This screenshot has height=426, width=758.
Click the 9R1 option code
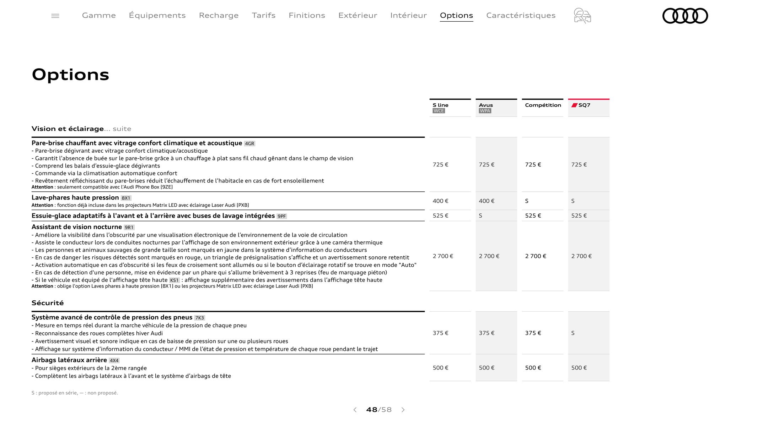click(x=129, y=228)
